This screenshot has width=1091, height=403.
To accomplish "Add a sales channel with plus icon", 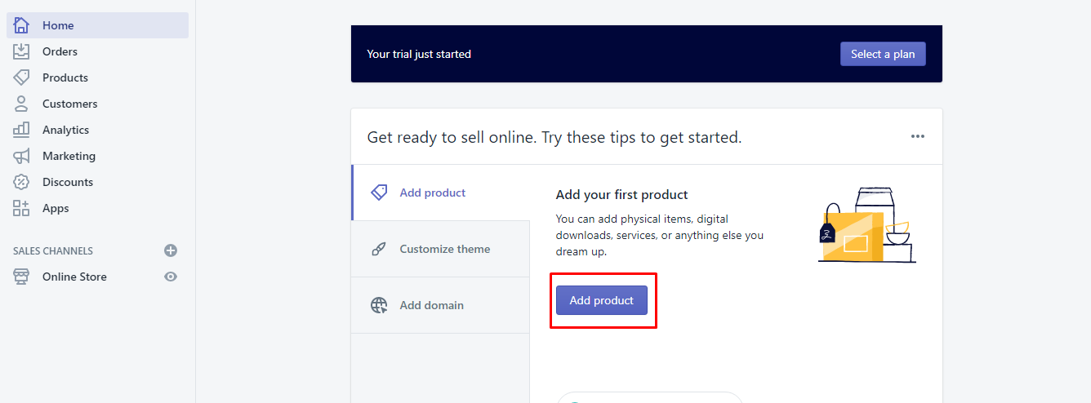I will [x=171, y=250].
